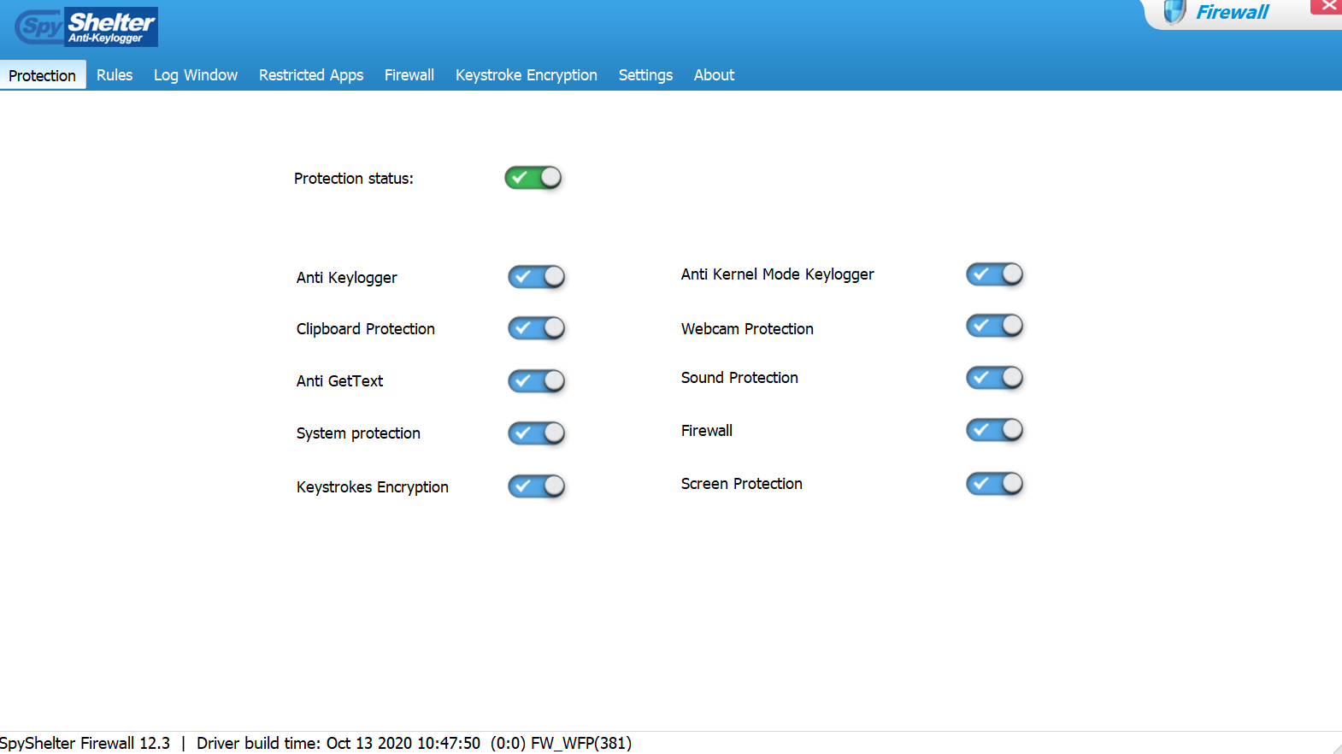The image size is (1342, 754).
Task: Click the 'Anti Keylogger' label text
Action: (347, 278)
